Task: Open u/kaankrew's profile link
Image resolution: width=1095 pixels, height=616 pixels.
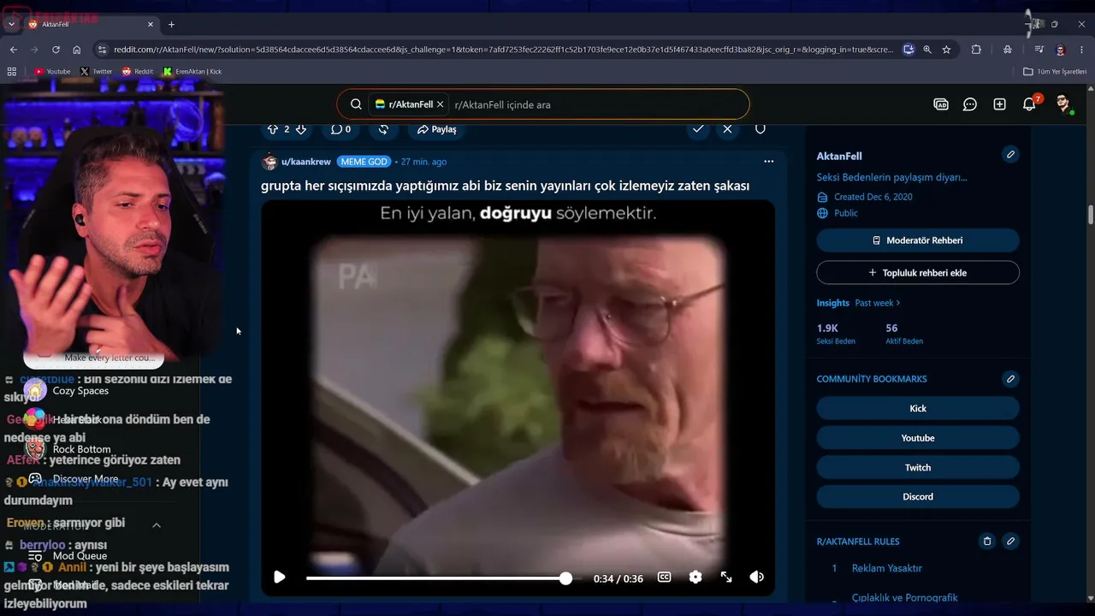Action: click(306, 162)
